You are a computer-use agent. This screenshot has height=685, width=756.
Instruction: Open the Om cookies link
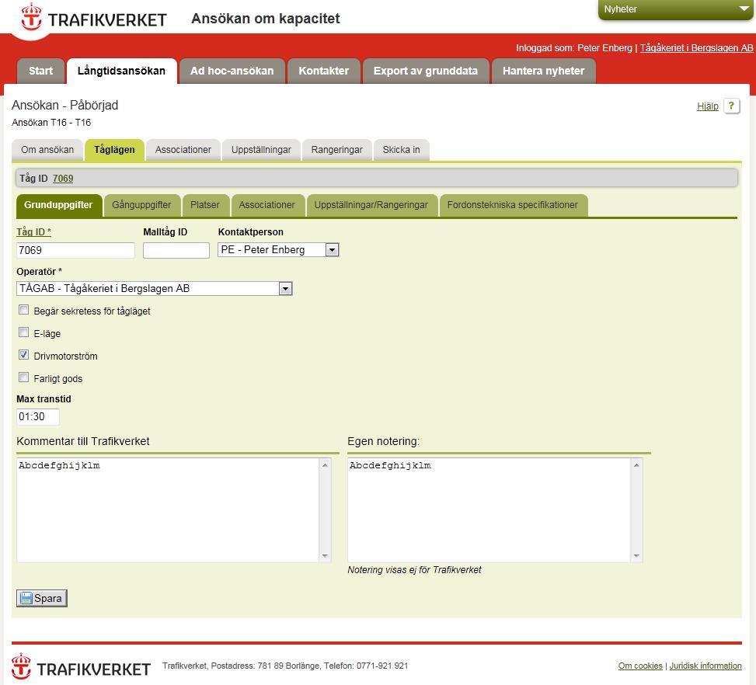click(x=640, y=666)
